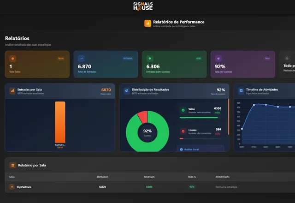Click the info icon beside Análise Geral
This screenshot has width=295, height=203.
pyautogui.click(x=181, y=149)
